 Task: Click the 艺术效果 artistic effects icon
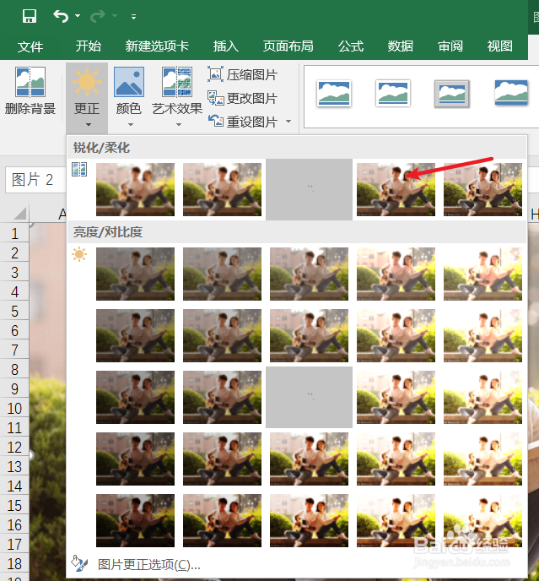(177, 82)
